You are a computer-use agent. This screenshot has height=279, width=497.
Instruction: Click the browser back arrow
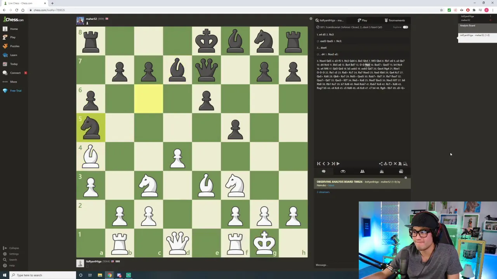point(4,10)
